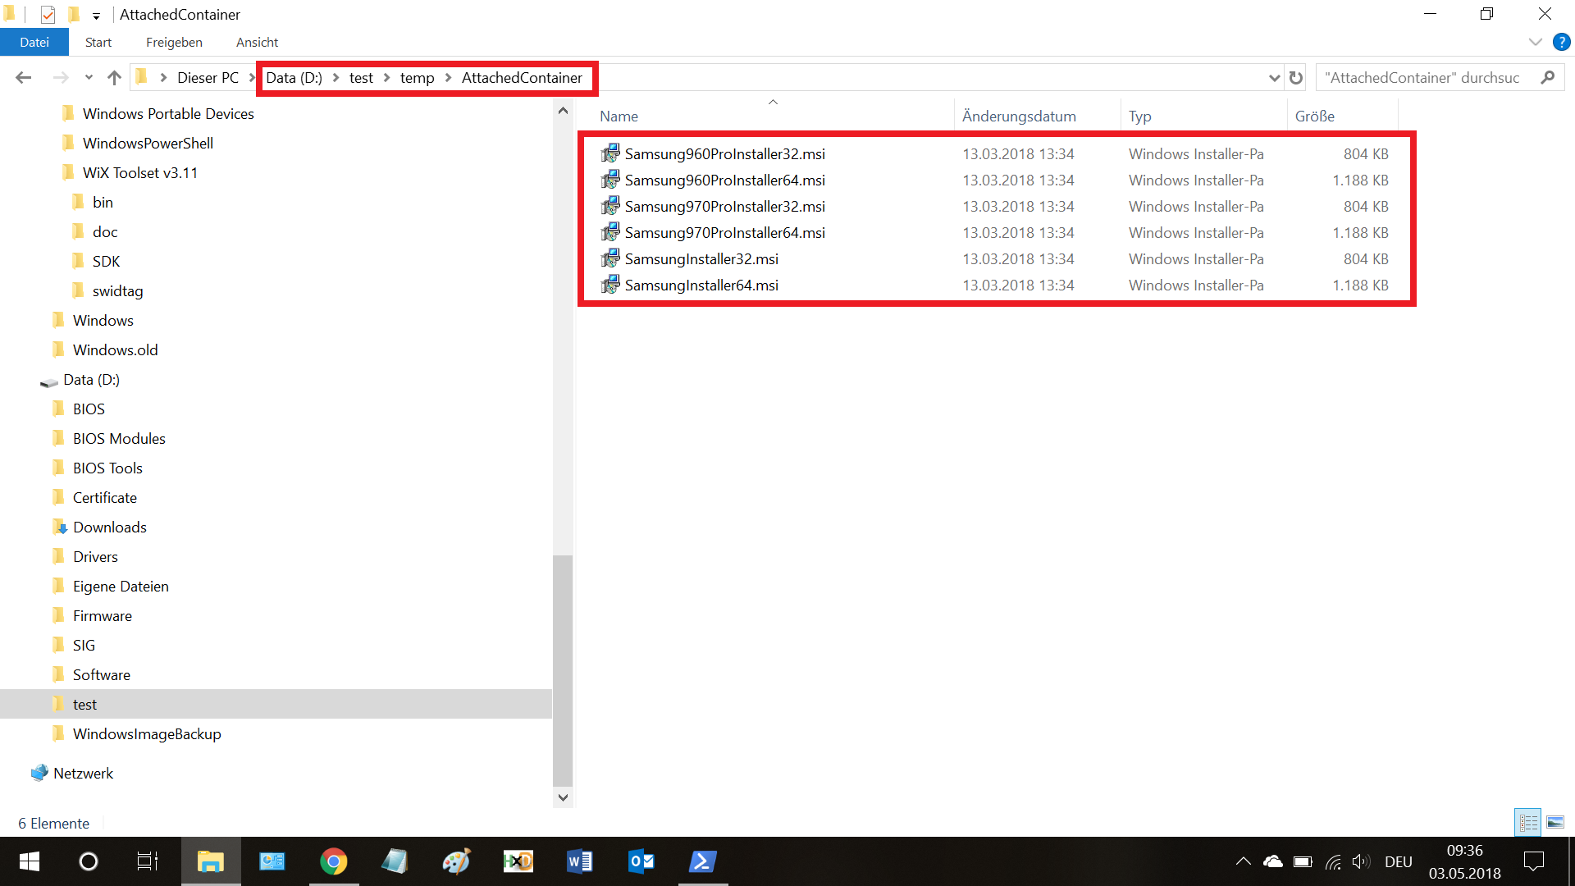Open File Explorer taskbar icon

(x=211, y=861)
